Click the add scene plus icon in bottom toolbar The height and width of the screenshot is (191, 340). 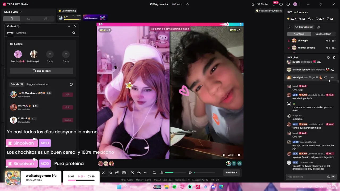[124, 173]
